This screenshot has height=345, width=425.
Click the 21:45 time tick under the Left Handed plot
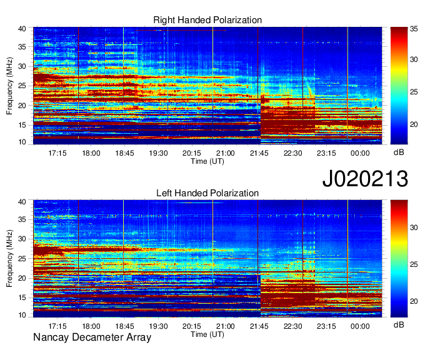pyautogui.click(x=259, y=326)
